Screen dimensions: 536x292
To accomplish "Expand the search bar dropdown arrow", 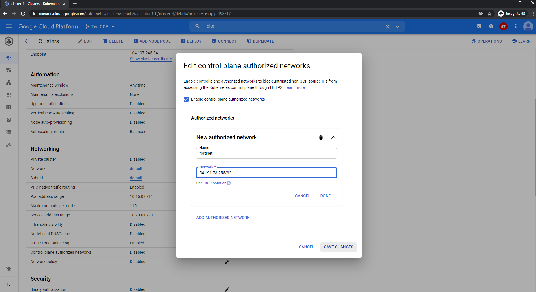I will [x=397, y=26].
